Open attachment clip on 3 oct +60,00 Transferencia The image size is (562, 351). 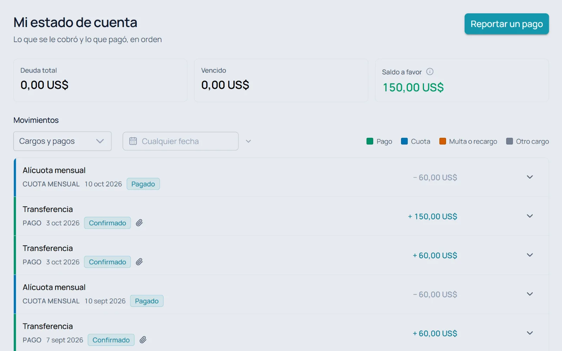(x=139, y=262)
